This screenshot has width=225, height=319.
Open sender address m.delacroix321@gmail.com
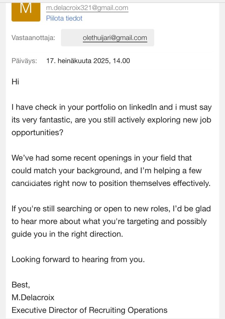click(87, 8)
